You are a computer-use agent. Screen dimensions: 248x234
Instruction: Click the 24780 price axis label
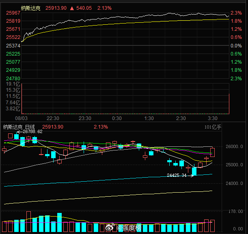[13, 79]
